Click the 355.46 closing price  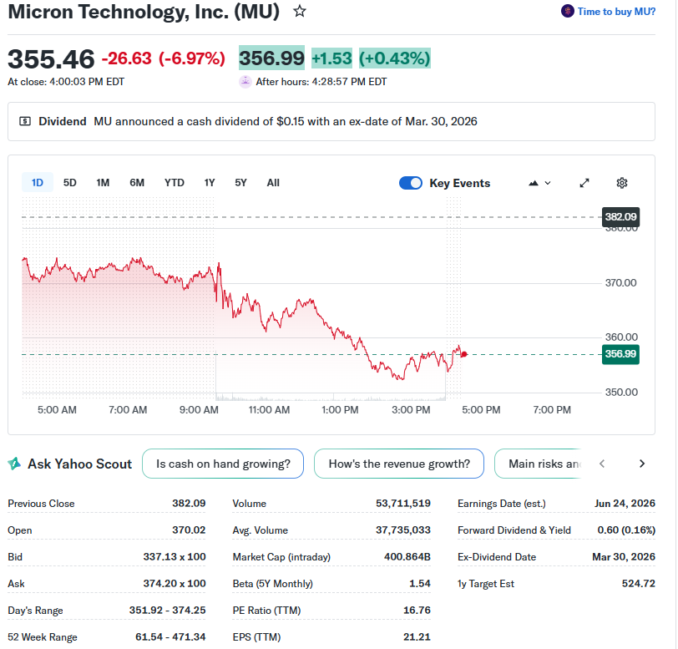pos(51,58)
